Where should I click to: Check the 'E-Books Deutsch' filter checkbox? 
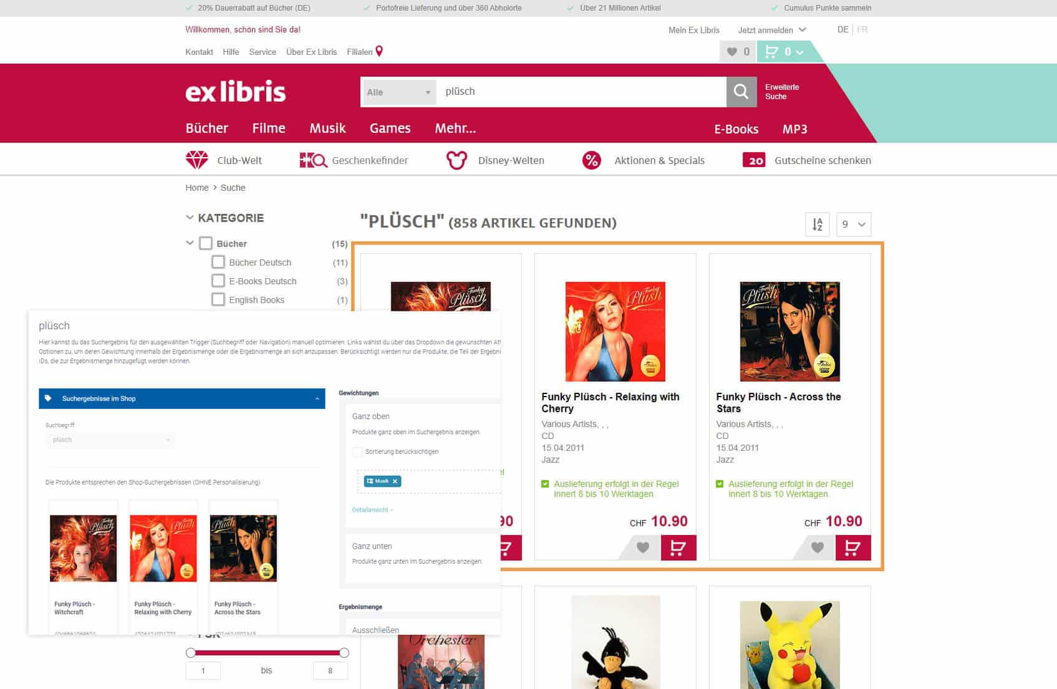218,281
